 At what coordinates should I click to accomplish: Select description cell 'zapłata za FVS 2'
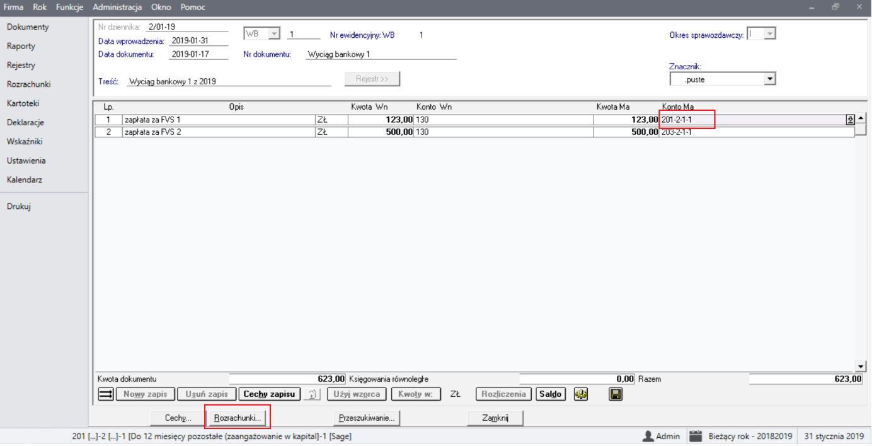tap(219, 132)
